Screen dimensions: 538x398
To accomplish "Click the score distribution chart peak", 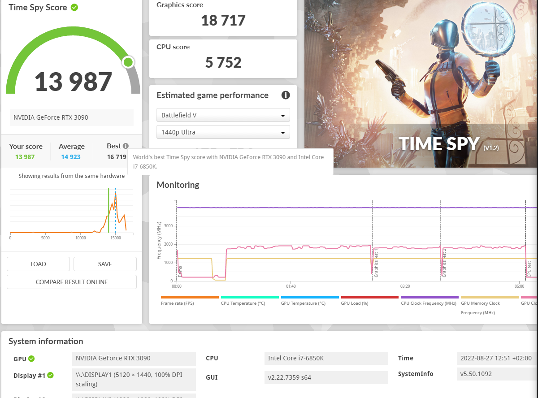I will click(x=116, y=193).
